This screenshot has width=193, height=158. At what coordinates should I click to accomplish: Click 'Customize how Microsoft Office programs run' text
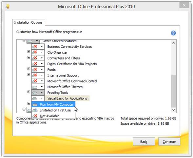[x=49, y=32]
